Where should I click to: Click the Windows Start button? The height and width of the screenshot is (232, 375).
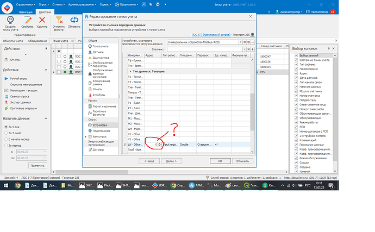[6, 185]
